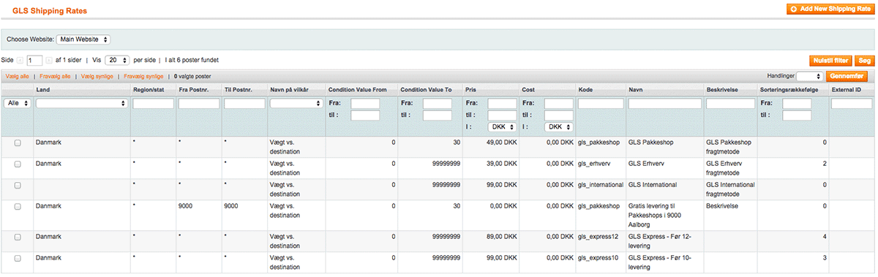Image resolution: width=878 pixels, height=277 pixels.
Task: Click the Fravælg synlige link
Action: coord(143,76)
